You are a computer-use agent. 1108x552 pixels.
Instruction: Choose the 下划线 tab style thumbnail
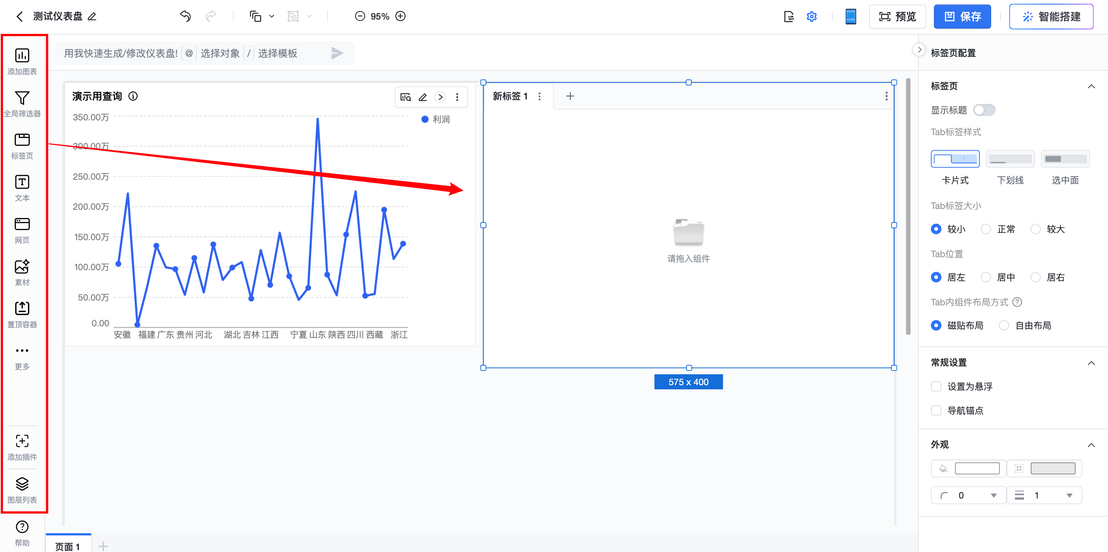click(1010, 159)
